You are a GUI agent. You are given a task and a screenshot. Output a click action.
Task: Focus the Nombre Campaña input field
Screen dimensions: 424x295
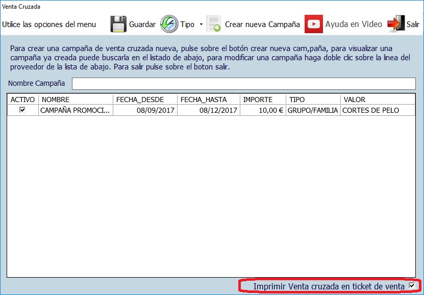point(244,84)
